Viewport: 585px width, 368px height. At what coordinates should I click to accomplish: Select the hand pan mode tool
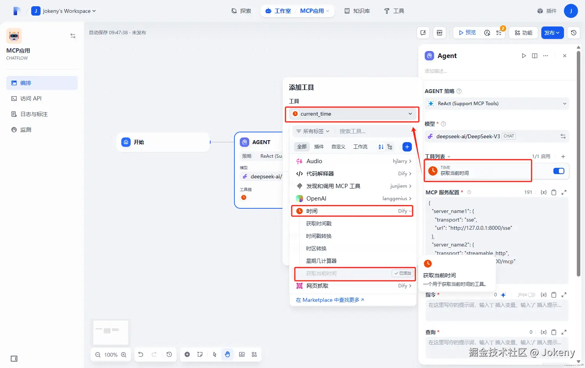(x=227, y=354)
